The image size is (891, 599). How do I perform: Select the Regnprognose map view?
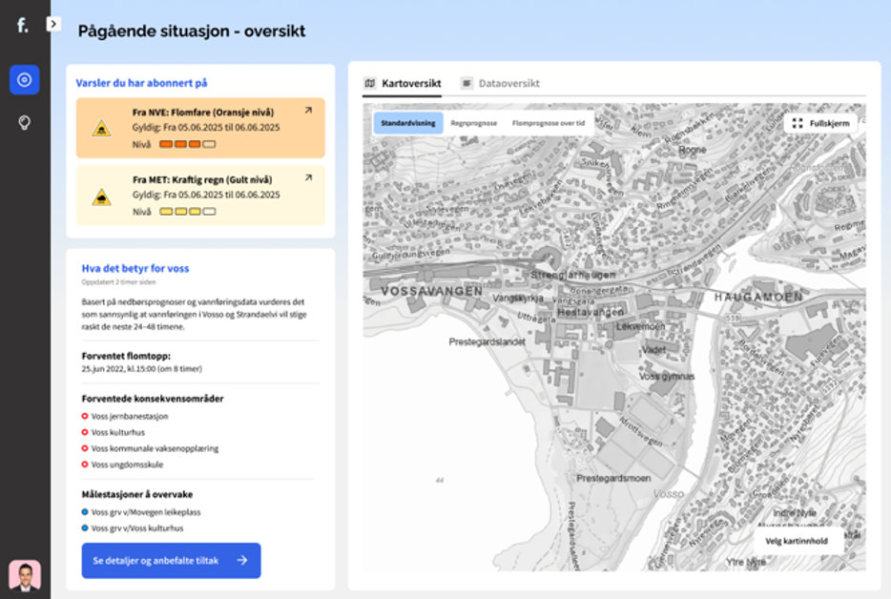point(474,123)
